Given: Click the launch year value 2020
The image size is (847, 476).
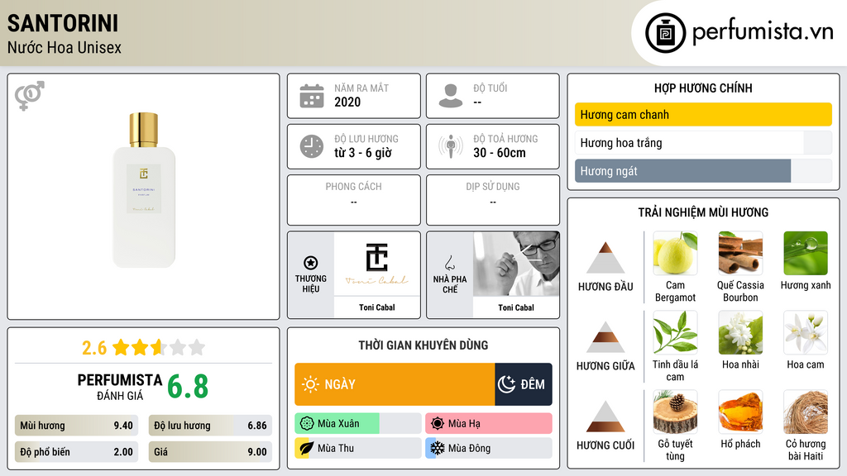Looking at the screenshot, I should [x=347, y=102].
